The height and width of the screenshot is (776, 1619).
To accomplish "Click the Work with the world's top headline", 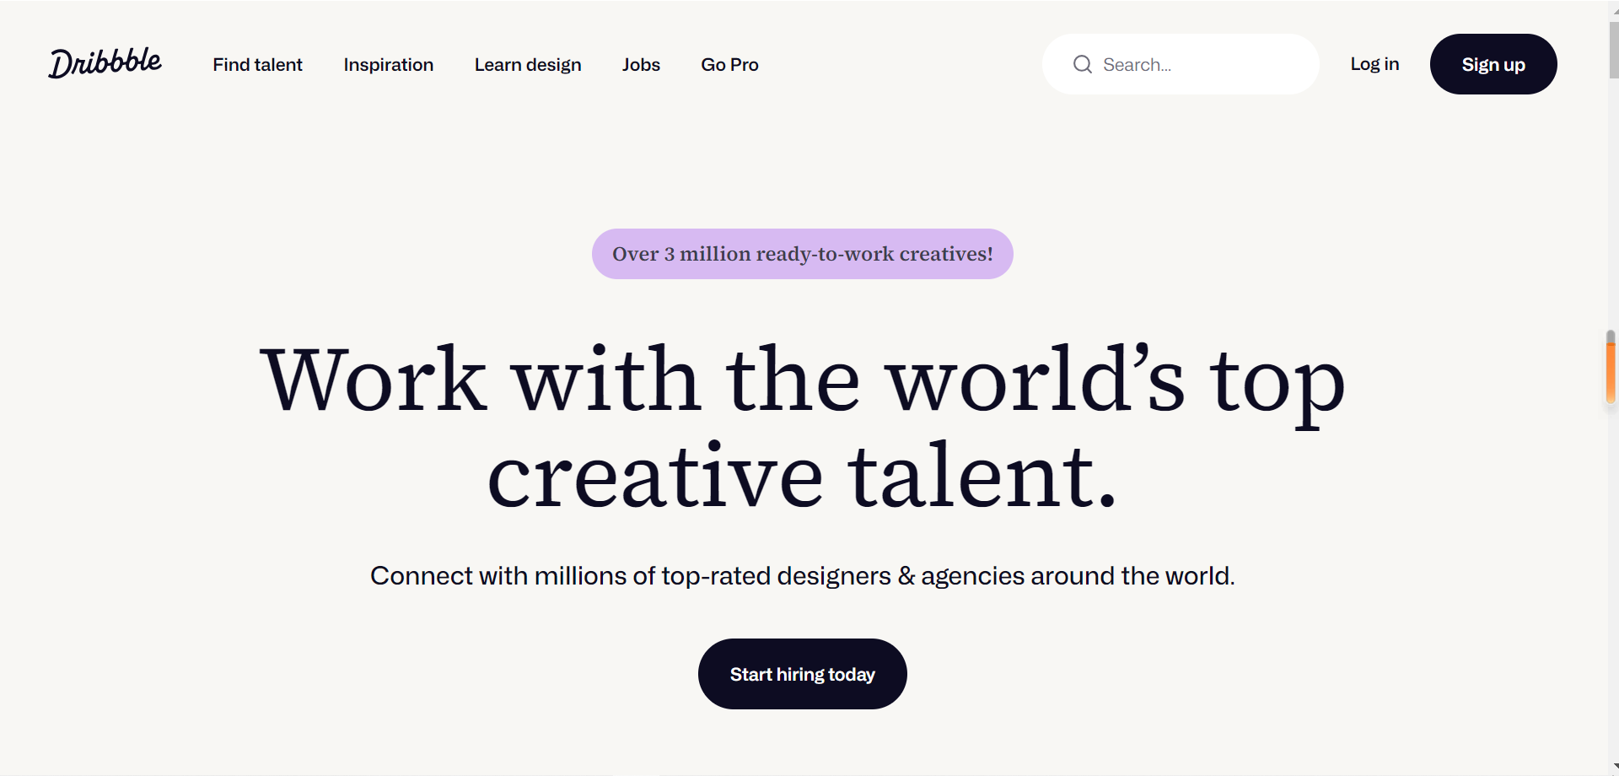I will 802,381.
